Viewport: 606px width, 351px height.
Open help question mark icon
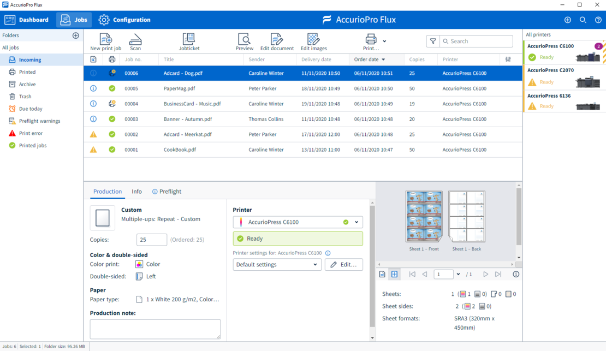pos(598,20)
